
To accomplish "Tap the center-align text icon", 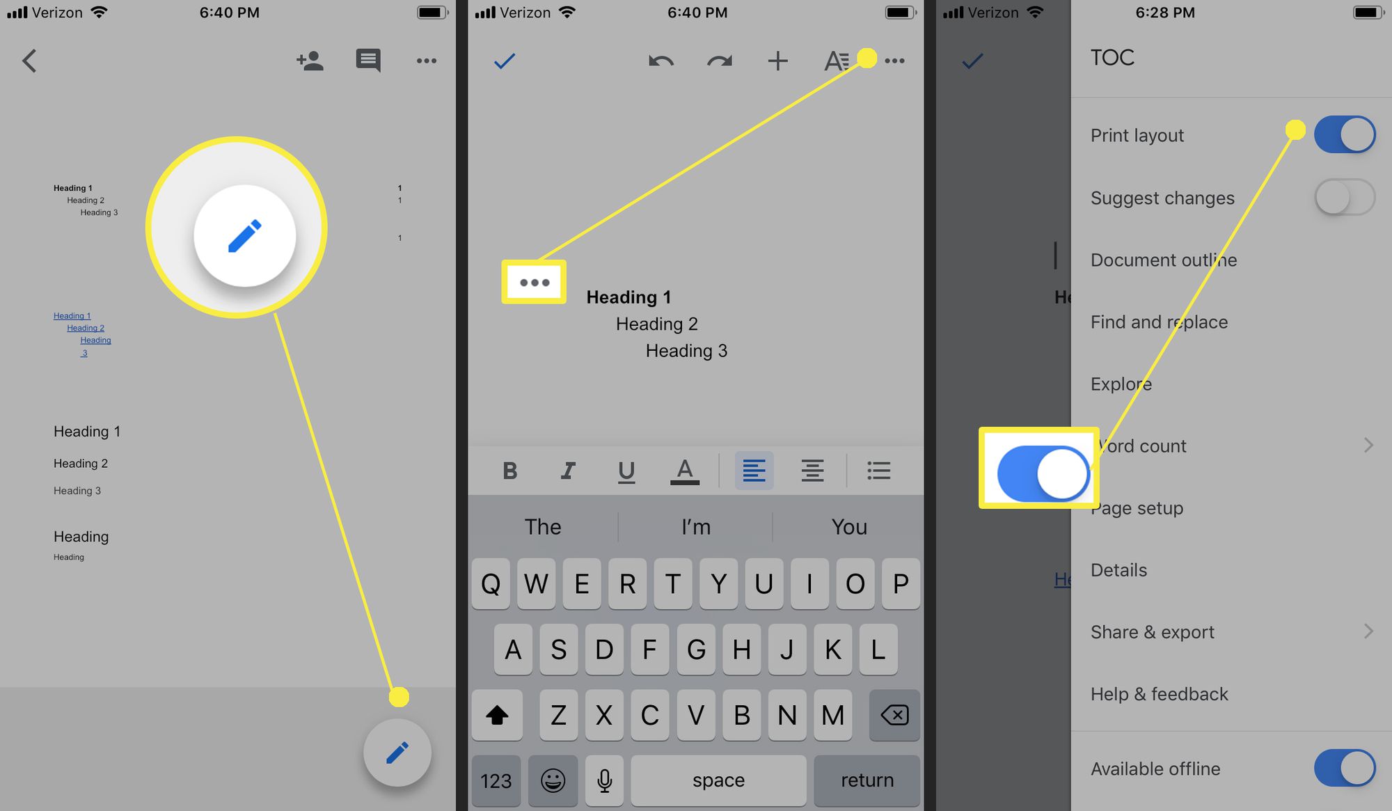I will 813,470.
